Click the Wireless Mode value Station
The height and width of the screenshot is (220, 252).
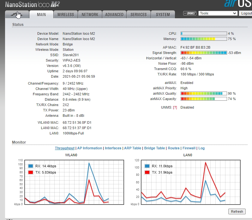(x=68, y=50)
